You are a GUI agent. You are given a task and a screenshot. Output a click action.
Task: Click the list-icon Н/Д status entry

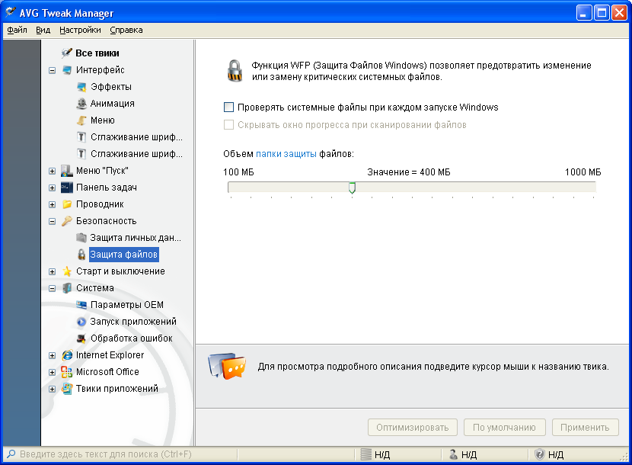(x=375, y=454)
